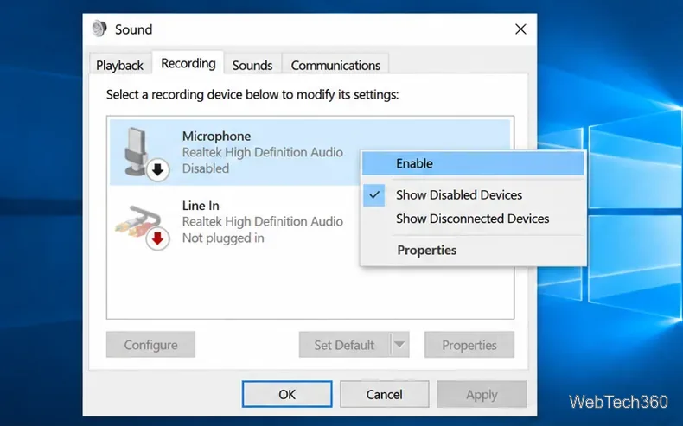Click the disabled down-arrow badge on Microphone
The width and height of the screenshot is (683, 426).
point(157,169)
